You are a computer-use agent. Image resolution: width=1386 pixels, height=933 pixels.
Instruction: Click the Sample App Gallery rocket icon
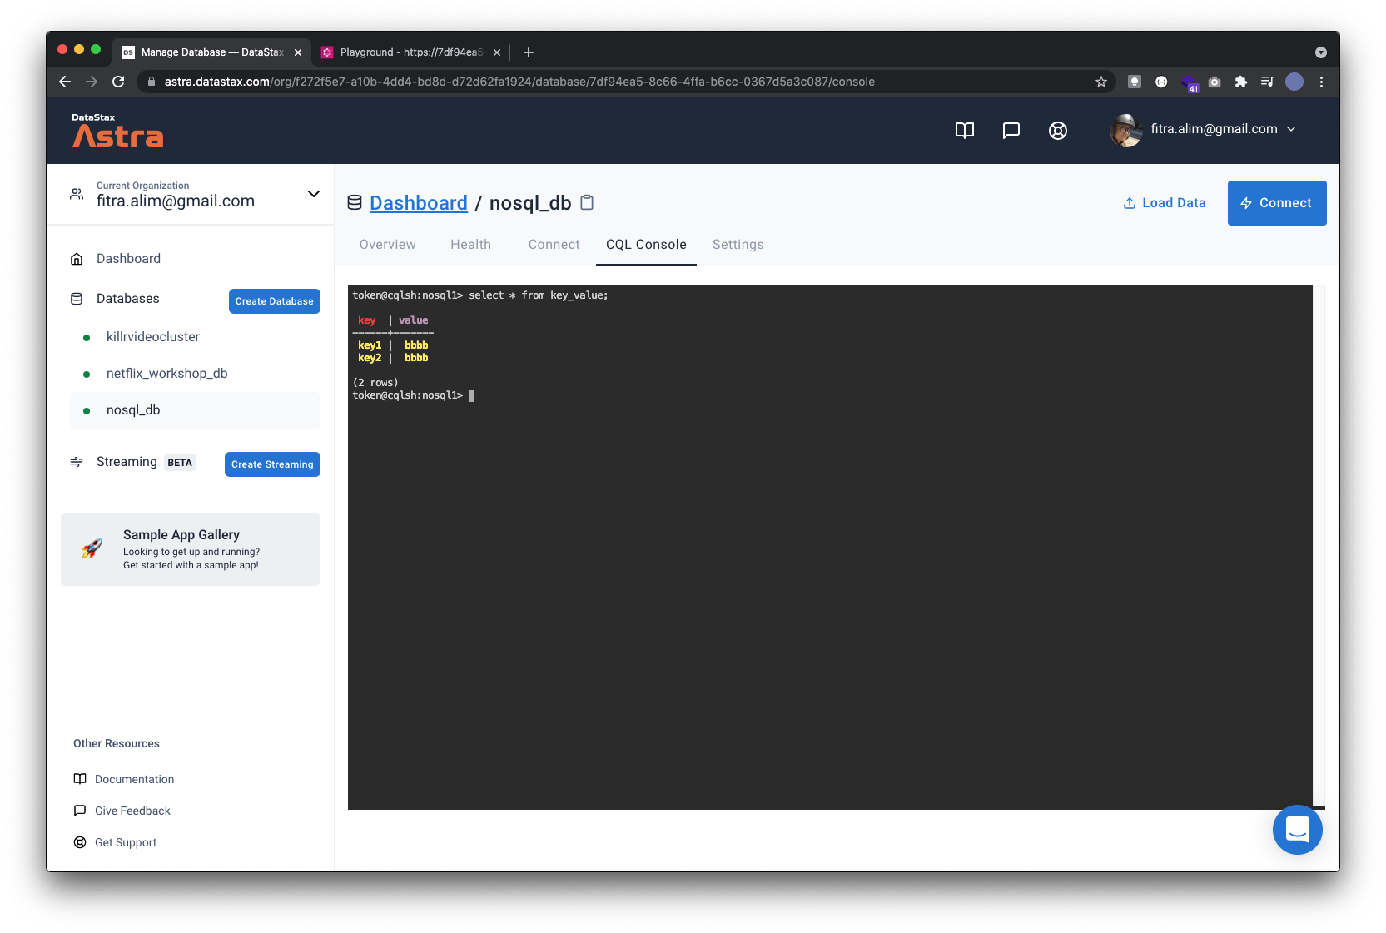coord(92,548)
